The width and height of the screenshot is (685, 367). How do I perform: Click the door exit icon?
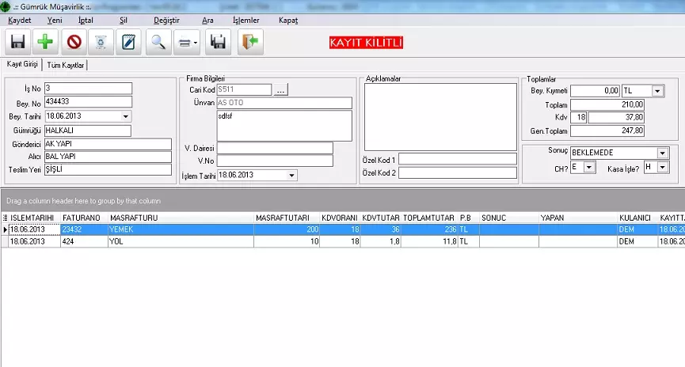[x=249, y=42]
